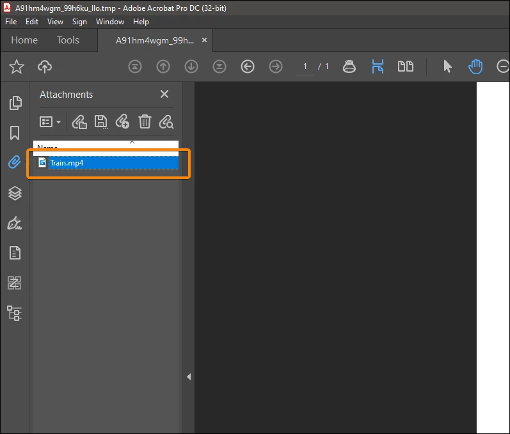Screen dimensions: 510x434
Task: Open the Help menu
Action: pos(141,22)
